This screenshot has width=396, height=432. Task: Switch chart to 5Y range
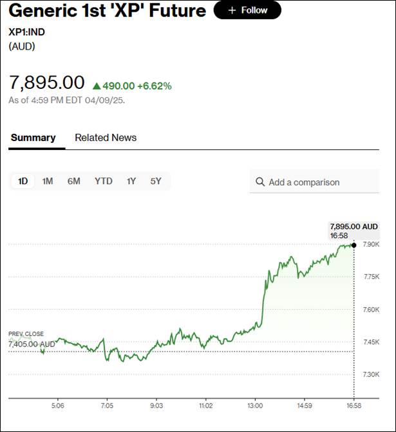[x=156, y=181]
